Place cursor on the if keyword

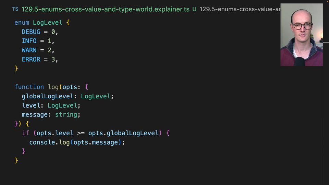pyautogui.click(x=26, y=133)
